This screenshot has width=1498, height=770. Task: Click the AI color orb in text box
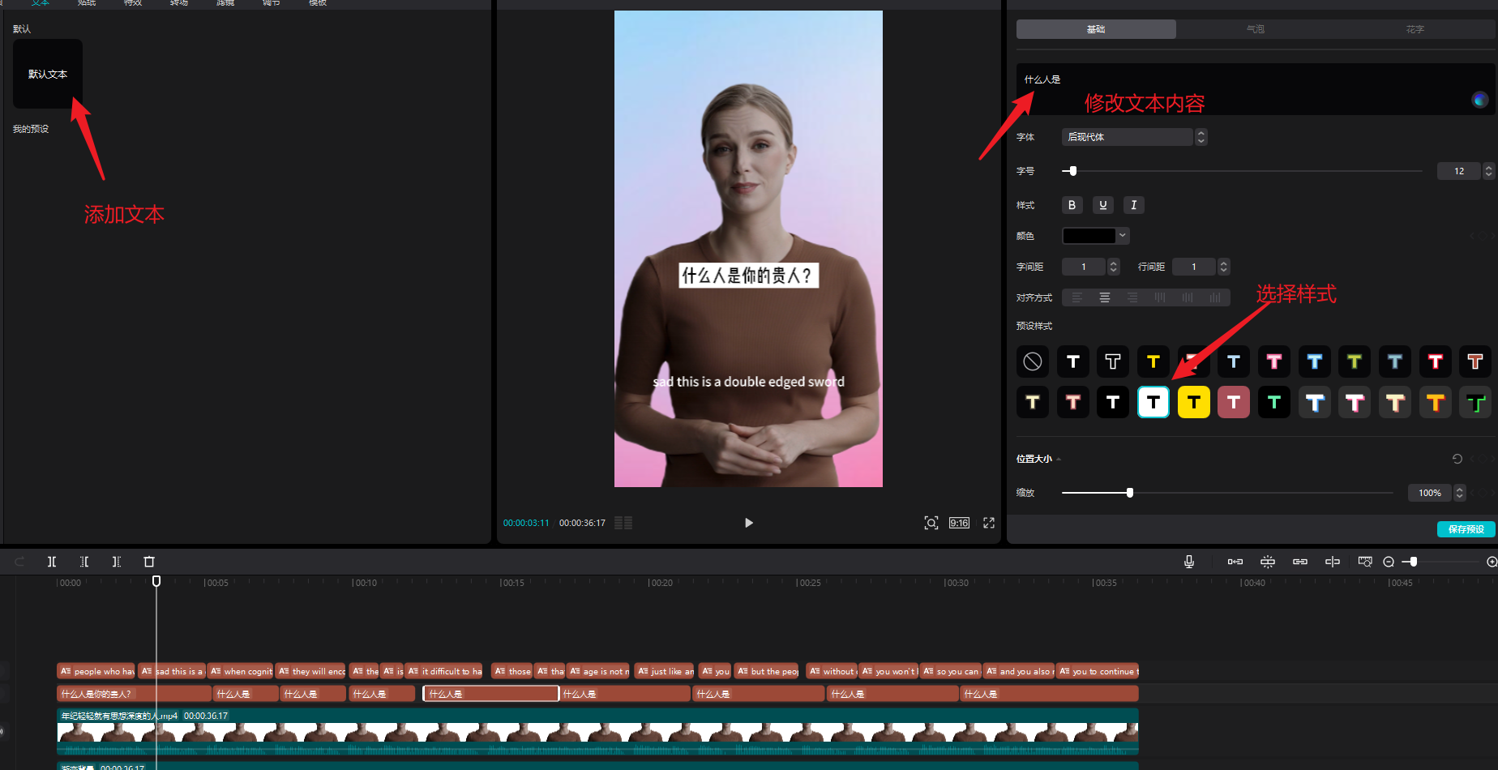point(1480,100)
